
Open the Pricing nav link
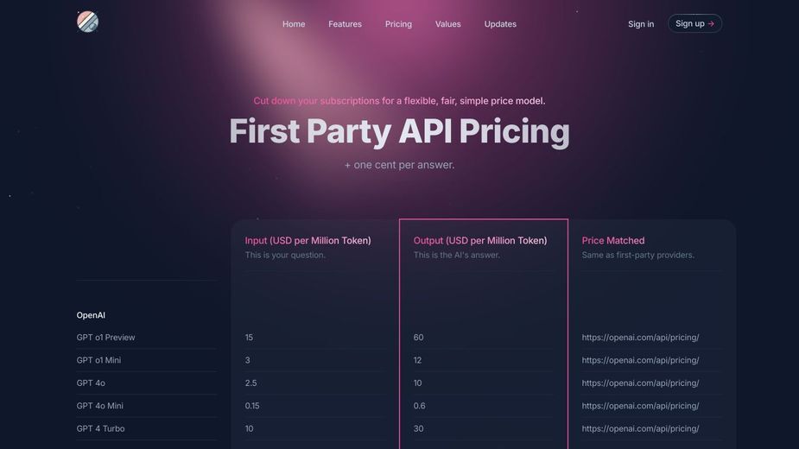pyautogui.click(x=398, y=24)
